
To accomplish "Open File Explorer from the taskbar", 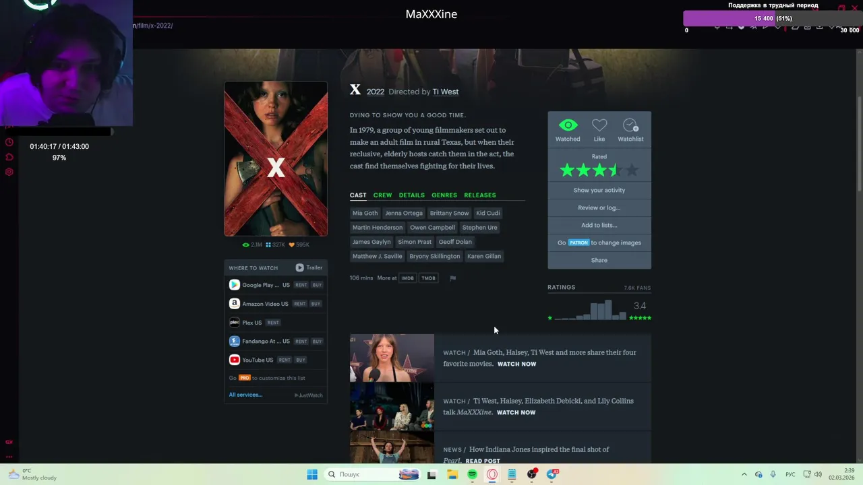I will tap(452, 474).
